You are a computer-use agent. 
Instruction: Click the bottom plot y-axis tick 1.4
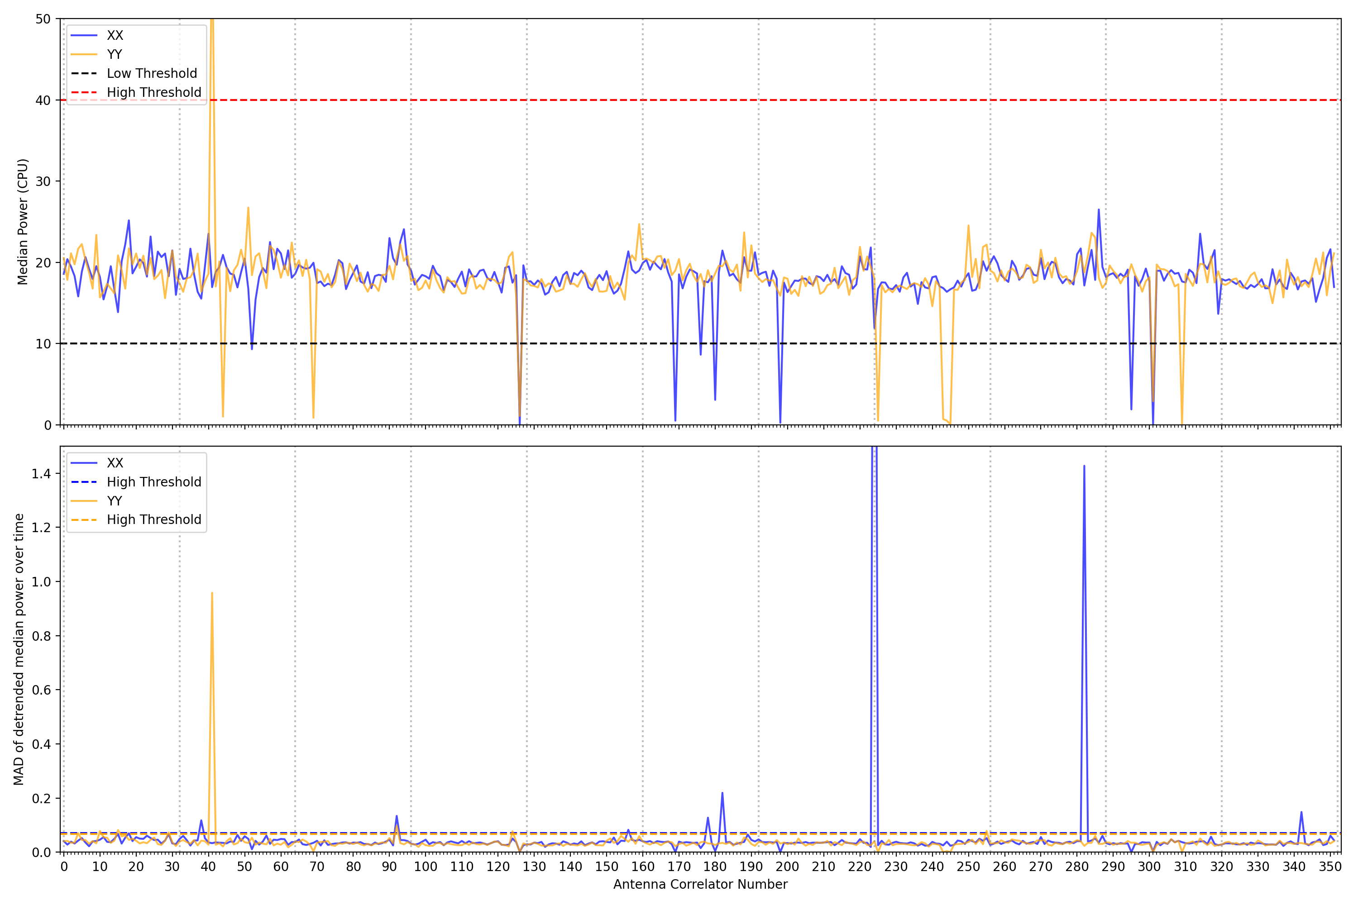(41, 474)
